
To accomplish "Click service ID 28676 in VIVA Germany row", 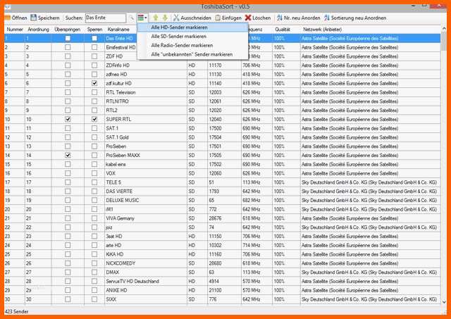I will tap(215, 218).
